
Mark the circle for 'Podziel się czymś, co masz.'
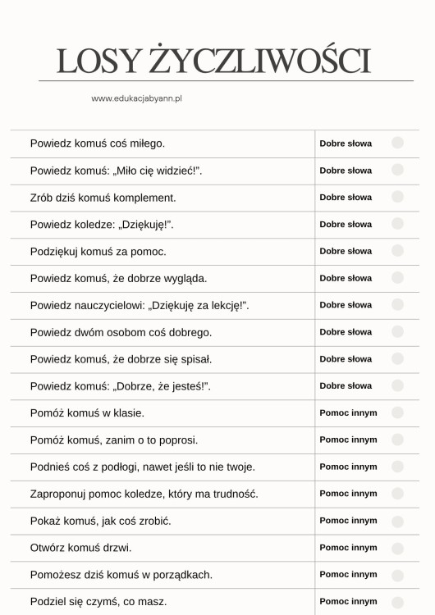point(397,603)
